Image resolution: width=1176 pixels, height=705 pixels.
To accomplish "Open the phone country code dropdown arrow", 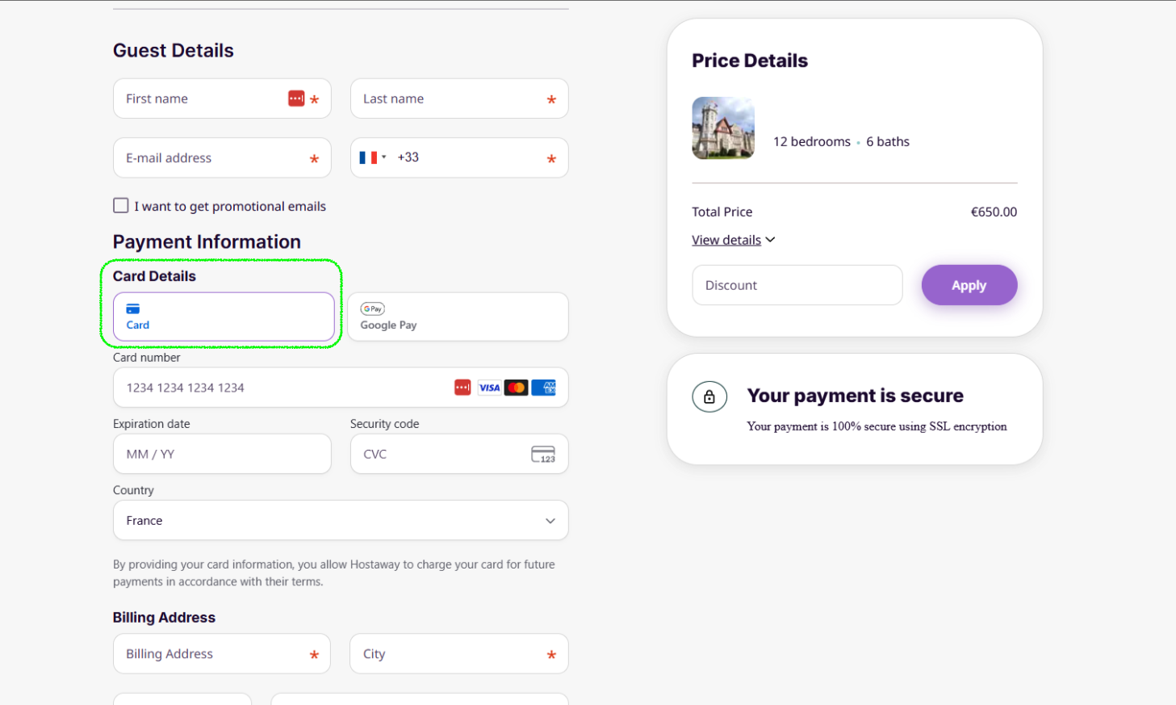I will click(x=384, y=157).
